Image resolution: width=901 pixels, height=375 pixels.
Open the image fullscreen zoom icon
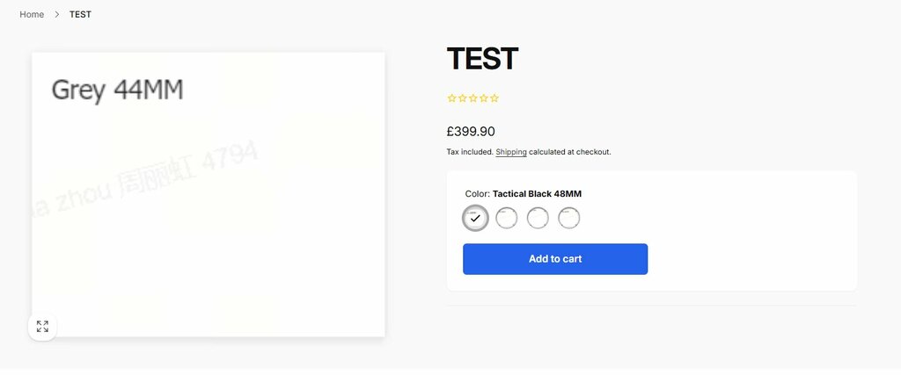42,327
